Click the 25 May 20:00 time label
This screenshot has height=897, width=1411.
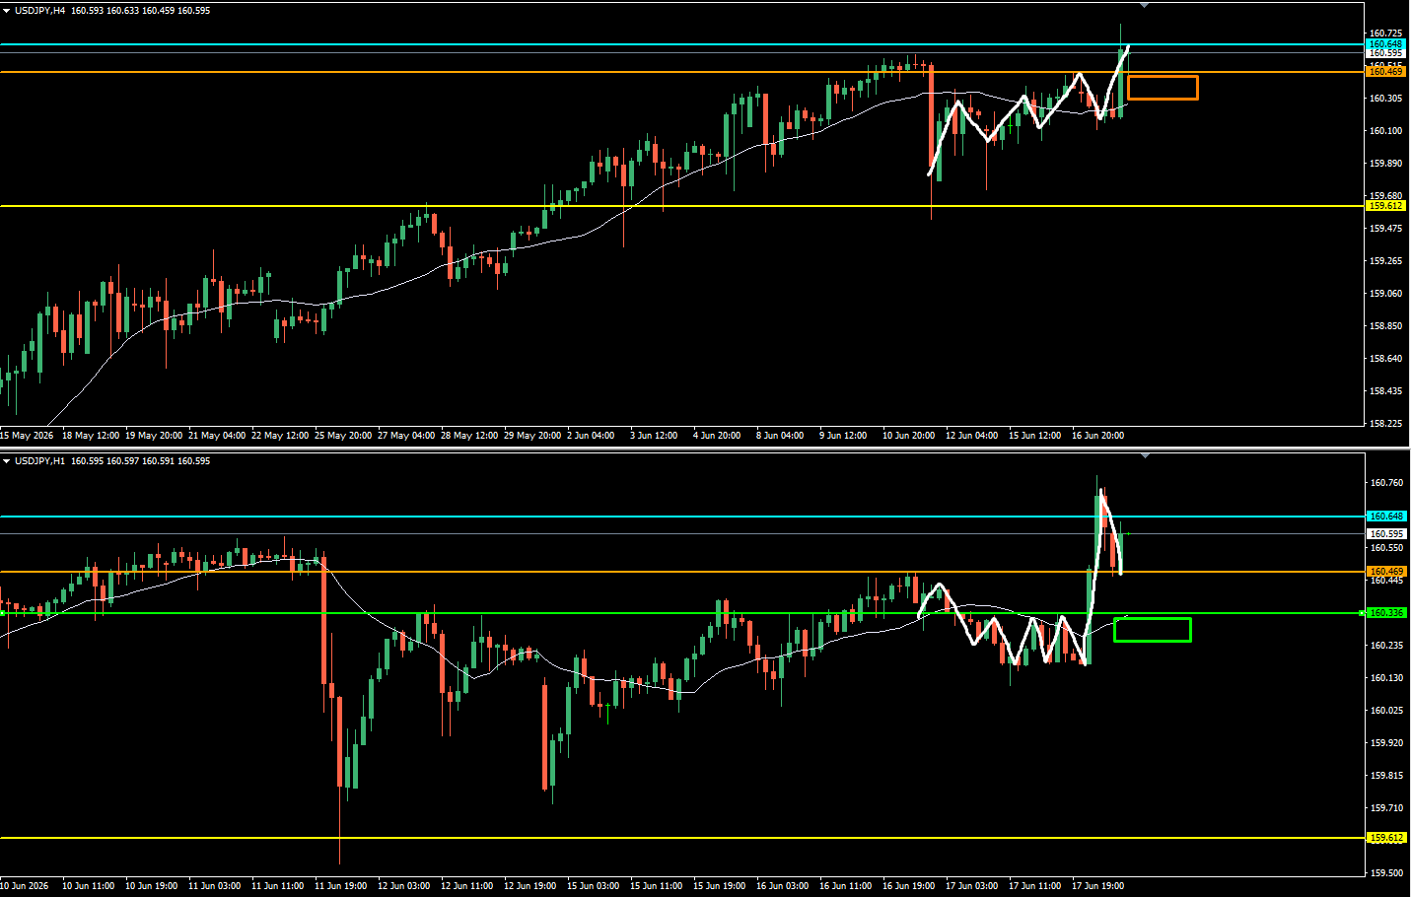click(343, 436)
